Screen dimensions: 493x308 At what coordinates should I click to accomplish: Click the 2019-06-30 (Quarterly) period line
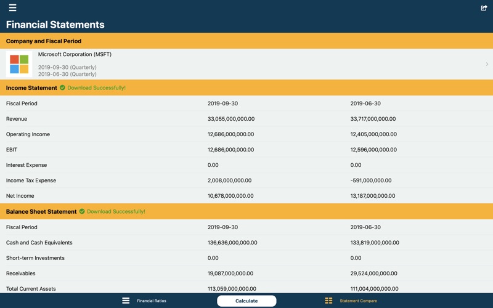(67, 74)
